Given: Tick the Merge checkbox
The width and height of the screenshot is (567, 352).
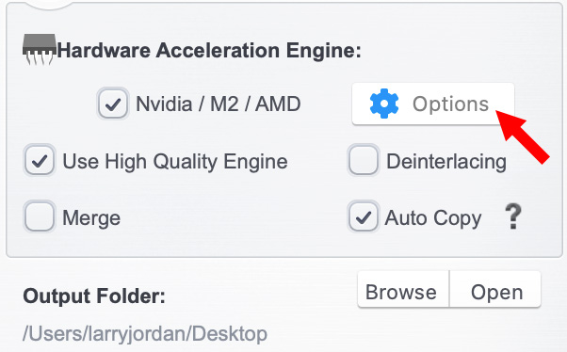Looking at the screenshot, I should coord(40,216).
